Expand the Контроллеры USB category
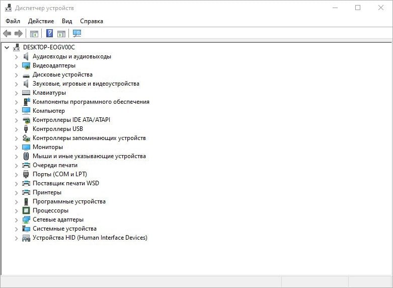The height and width of the screenshot is (288, 393). click(16, 129)
